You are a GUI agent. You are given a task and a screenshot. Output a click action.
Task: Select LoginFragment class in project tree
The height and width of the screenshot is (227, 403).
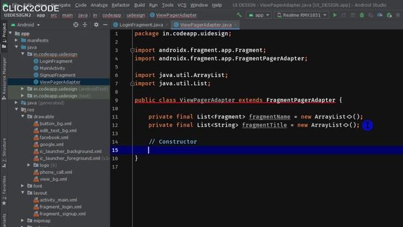tap(53, 61)
